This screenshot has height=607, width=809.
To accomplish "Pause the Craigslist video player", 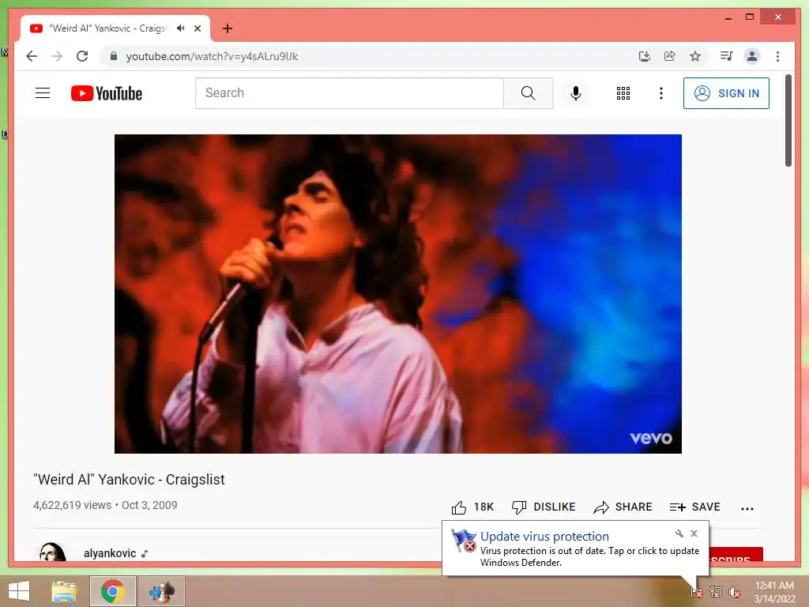I will pos(398,294).
